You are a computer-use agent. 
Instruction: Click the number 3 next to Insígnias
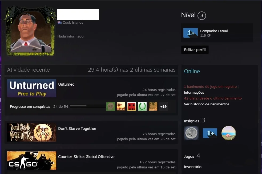(203, 120)
